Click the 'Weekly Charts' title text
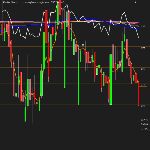The width and height of the screenshot is (150, 150). pyautogui.click(x=10, y=2)
